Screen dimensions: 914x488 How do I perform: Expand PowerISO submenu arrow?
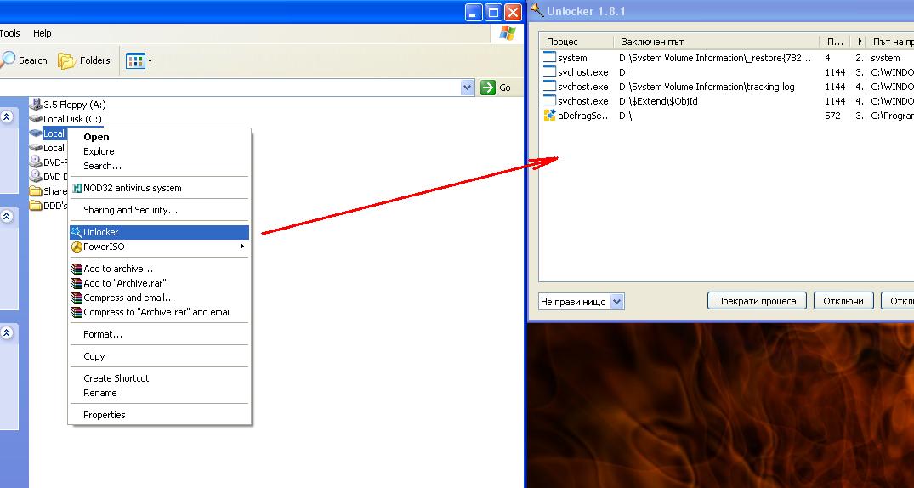pos(242,247)
